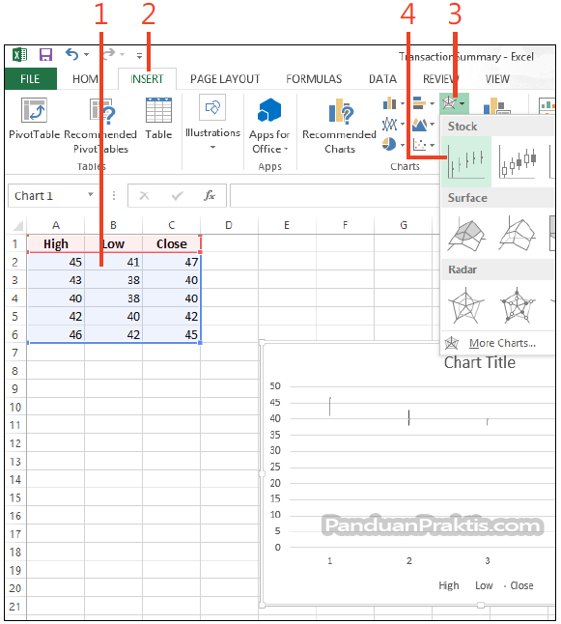This screenshot has width=561, height=624.
Task: Insert a Table
Action: pyautogui.click(x=158, y=119)
